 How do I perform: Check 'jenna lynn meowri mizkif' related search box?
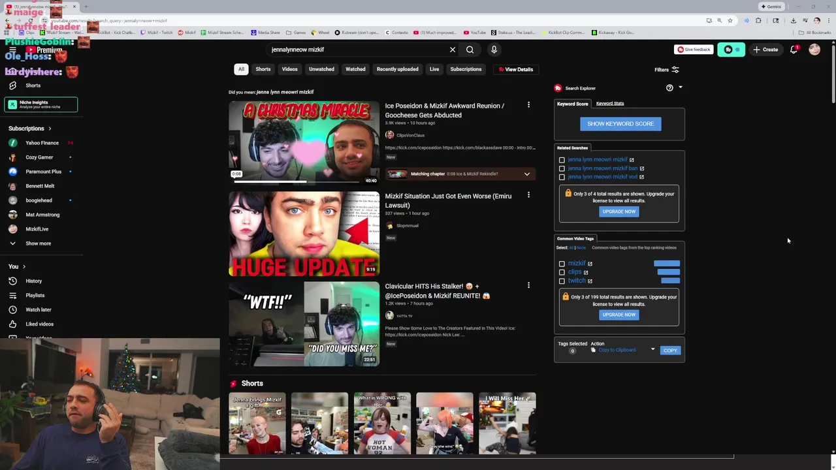(x=562, y=160)
